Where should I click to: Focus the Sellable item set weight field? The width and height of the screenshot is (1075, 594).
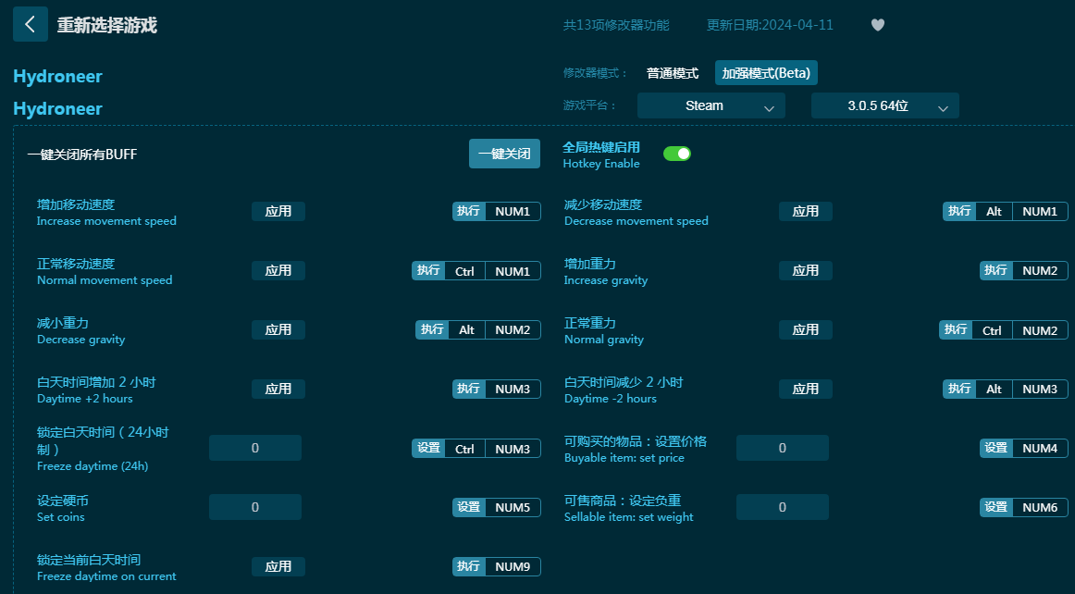tap(783, 507)
